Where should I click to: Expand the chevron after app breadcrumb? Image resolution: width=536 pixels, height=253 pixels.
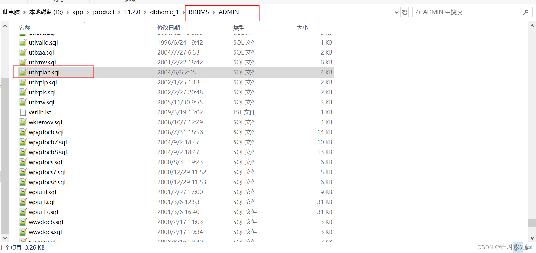point(88,12)
